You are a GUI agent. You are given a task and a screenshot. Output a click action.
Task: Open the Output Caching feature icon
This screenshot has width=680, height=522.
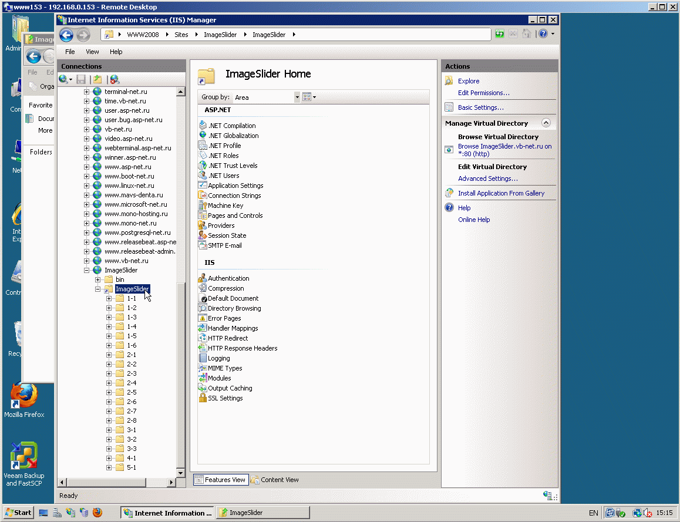pos(203,388)
